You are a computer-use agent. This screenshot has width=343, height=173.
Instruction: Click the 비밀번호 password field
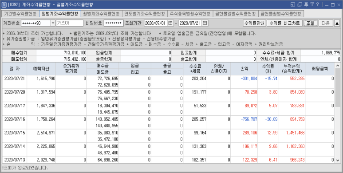pos(114,23)
